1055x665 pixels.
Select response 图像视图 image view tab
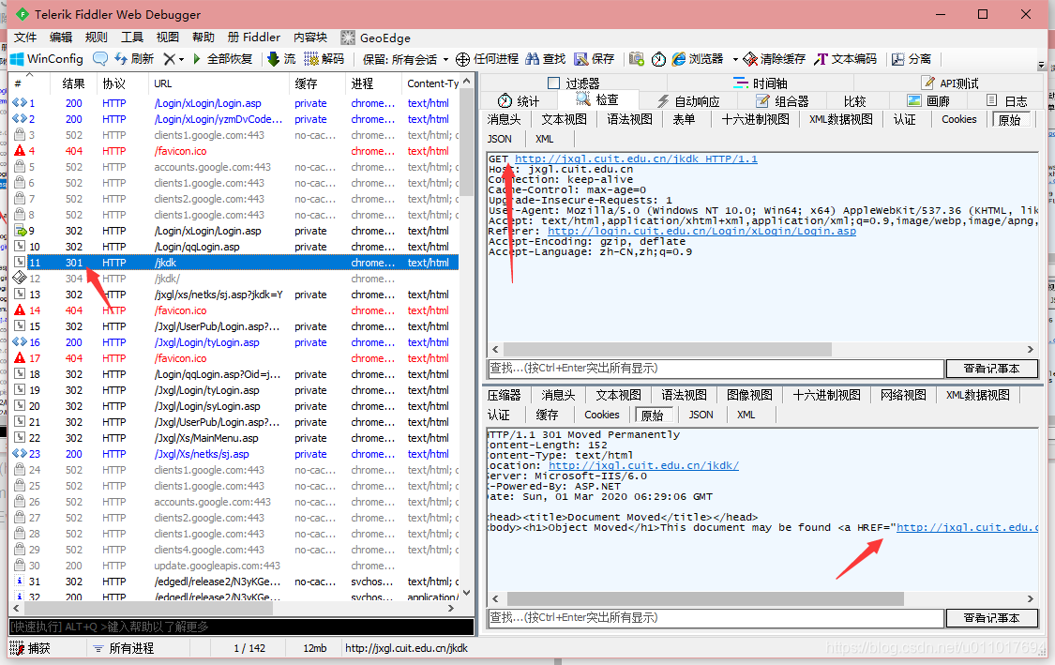coord(749,395)
